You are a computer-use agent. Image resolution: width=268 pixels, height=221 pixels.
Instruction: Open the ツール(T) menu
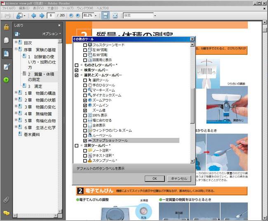[68, 8]
